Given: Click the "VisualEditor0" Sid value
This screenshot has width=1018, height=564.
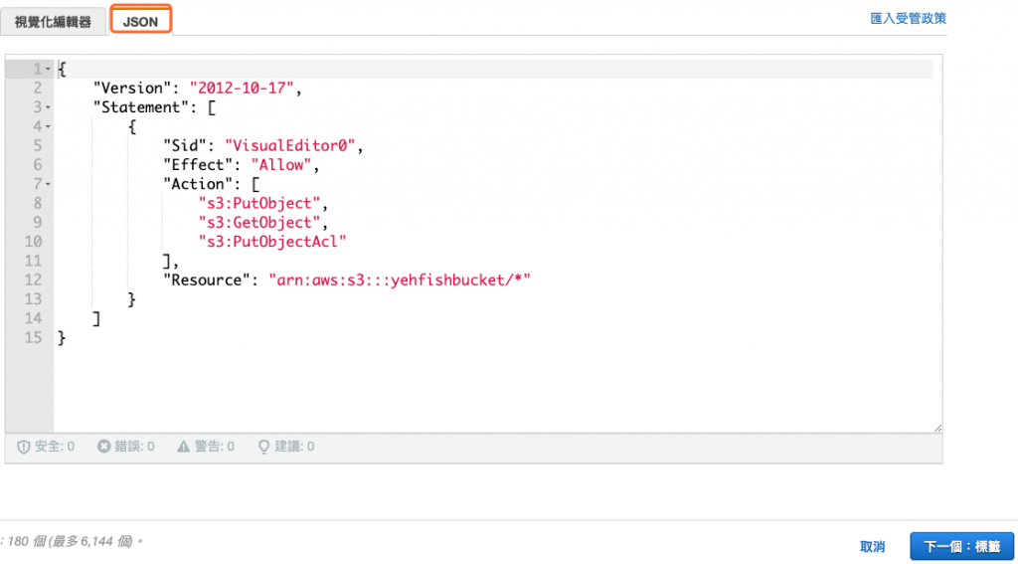Looking at the screenshot, I should click(x=290, y=146).
